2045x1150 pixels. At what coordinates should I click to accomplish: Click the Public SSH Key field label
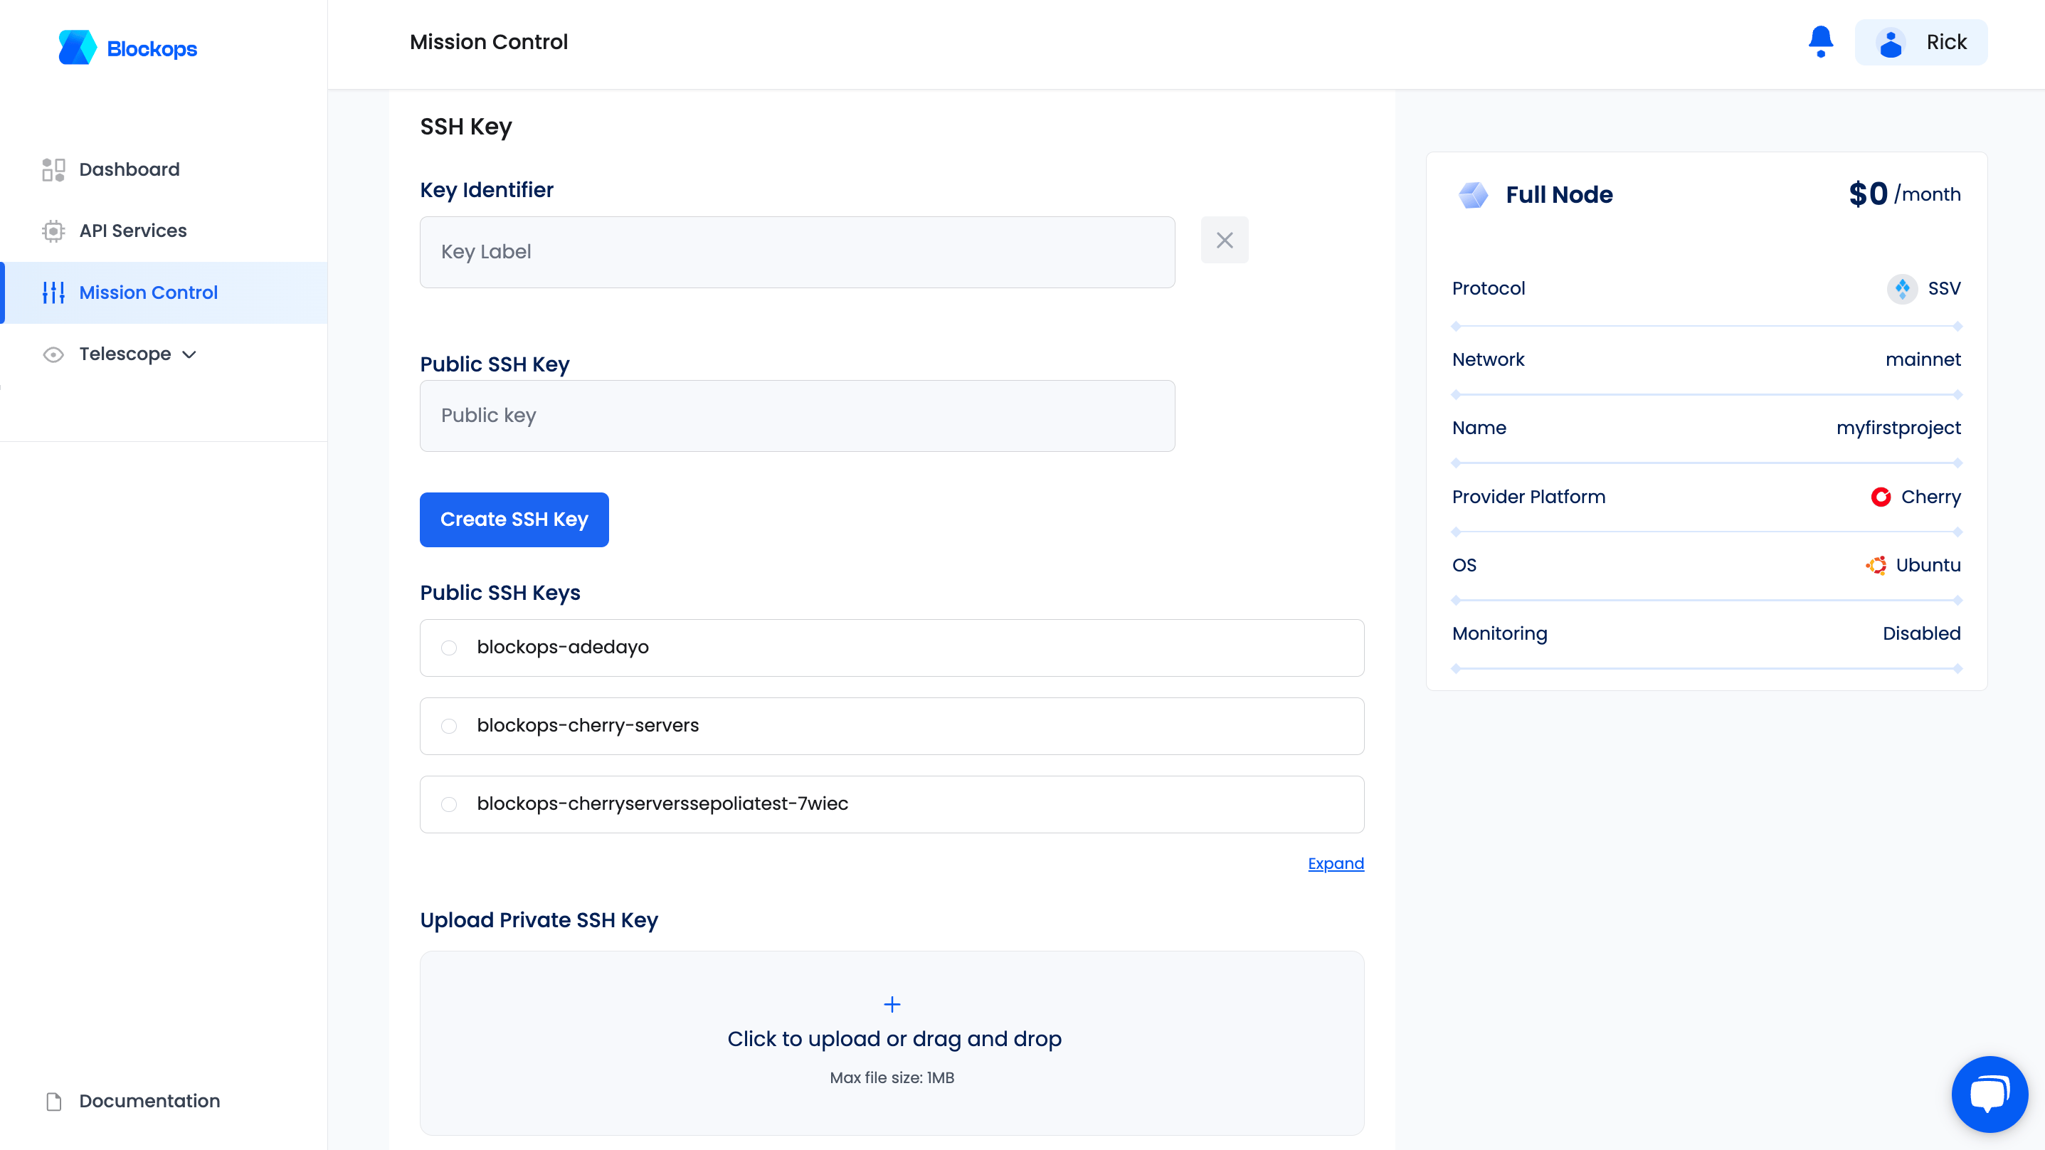(x=495, y=364)
